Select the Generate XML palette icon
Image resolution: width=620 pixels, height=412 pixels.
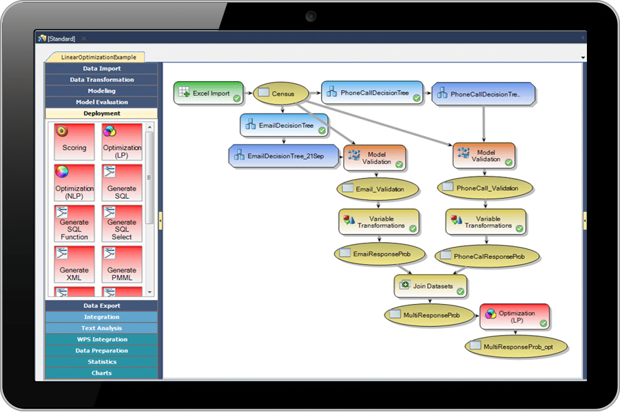click(x=74, y=265)
